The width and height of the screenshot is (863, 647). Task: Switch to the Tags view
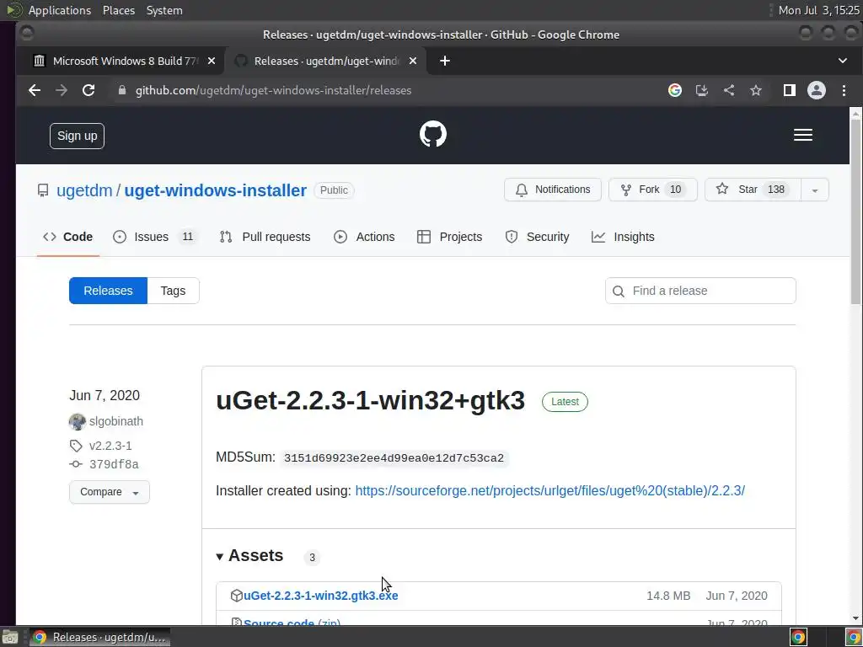coord(173,291)
